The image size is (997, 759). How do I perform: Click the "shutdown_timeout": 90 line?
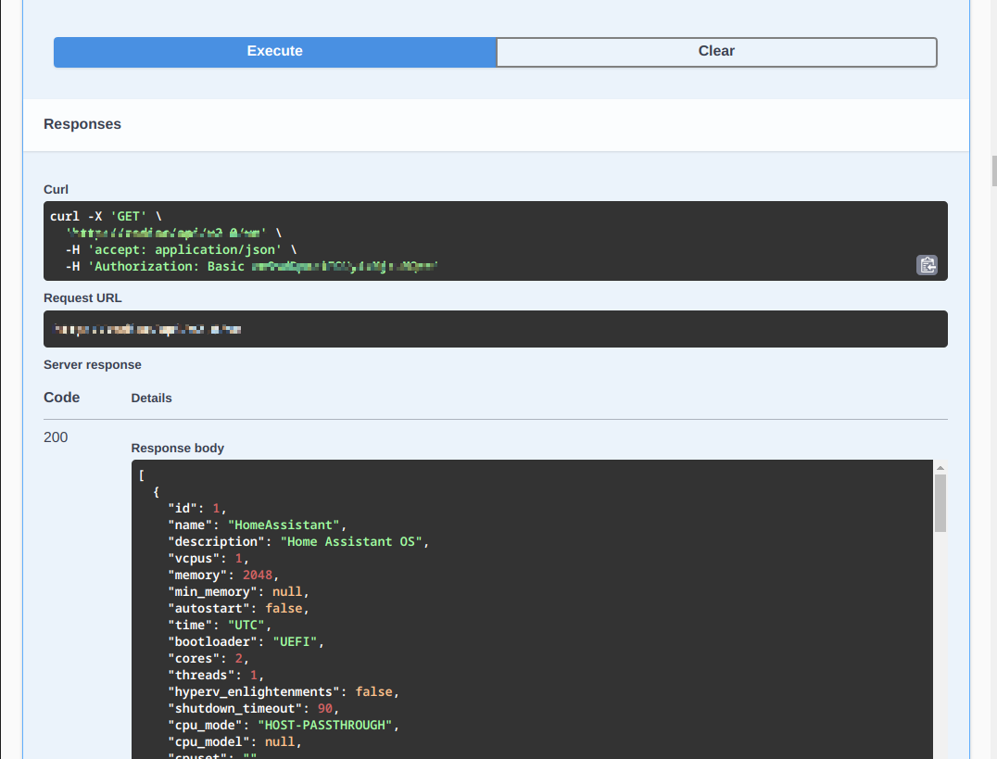[253, 708]
